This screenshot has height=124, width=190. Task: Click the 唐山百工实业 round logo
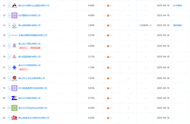point(14,78)
